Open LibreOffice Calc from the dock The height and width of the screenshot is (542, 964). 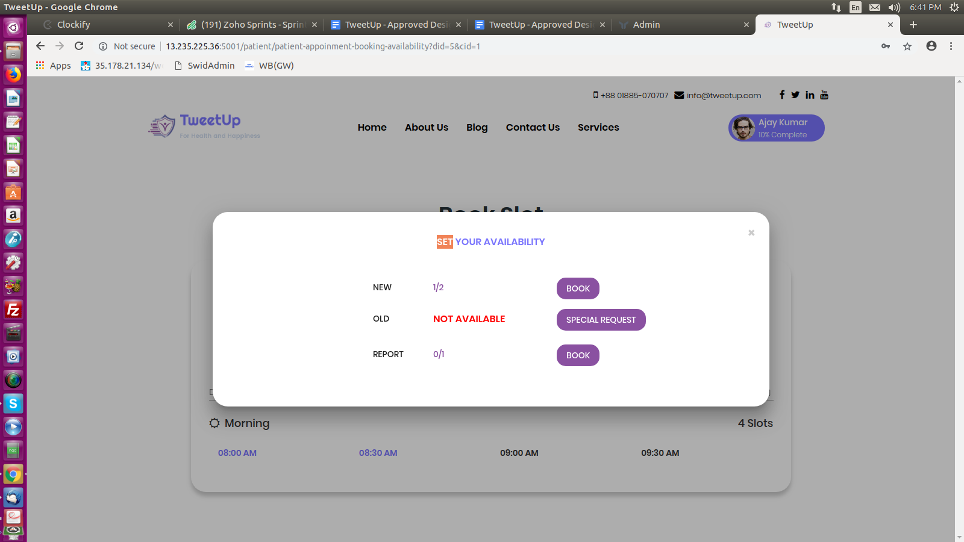click(x=13, y=145)
